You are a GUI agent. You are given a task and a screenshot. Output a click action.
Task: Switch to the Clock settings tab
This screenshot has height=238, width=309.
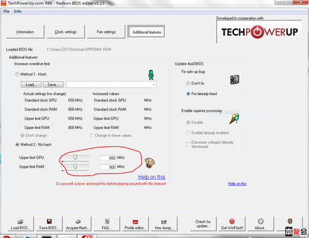coord(66,32)
